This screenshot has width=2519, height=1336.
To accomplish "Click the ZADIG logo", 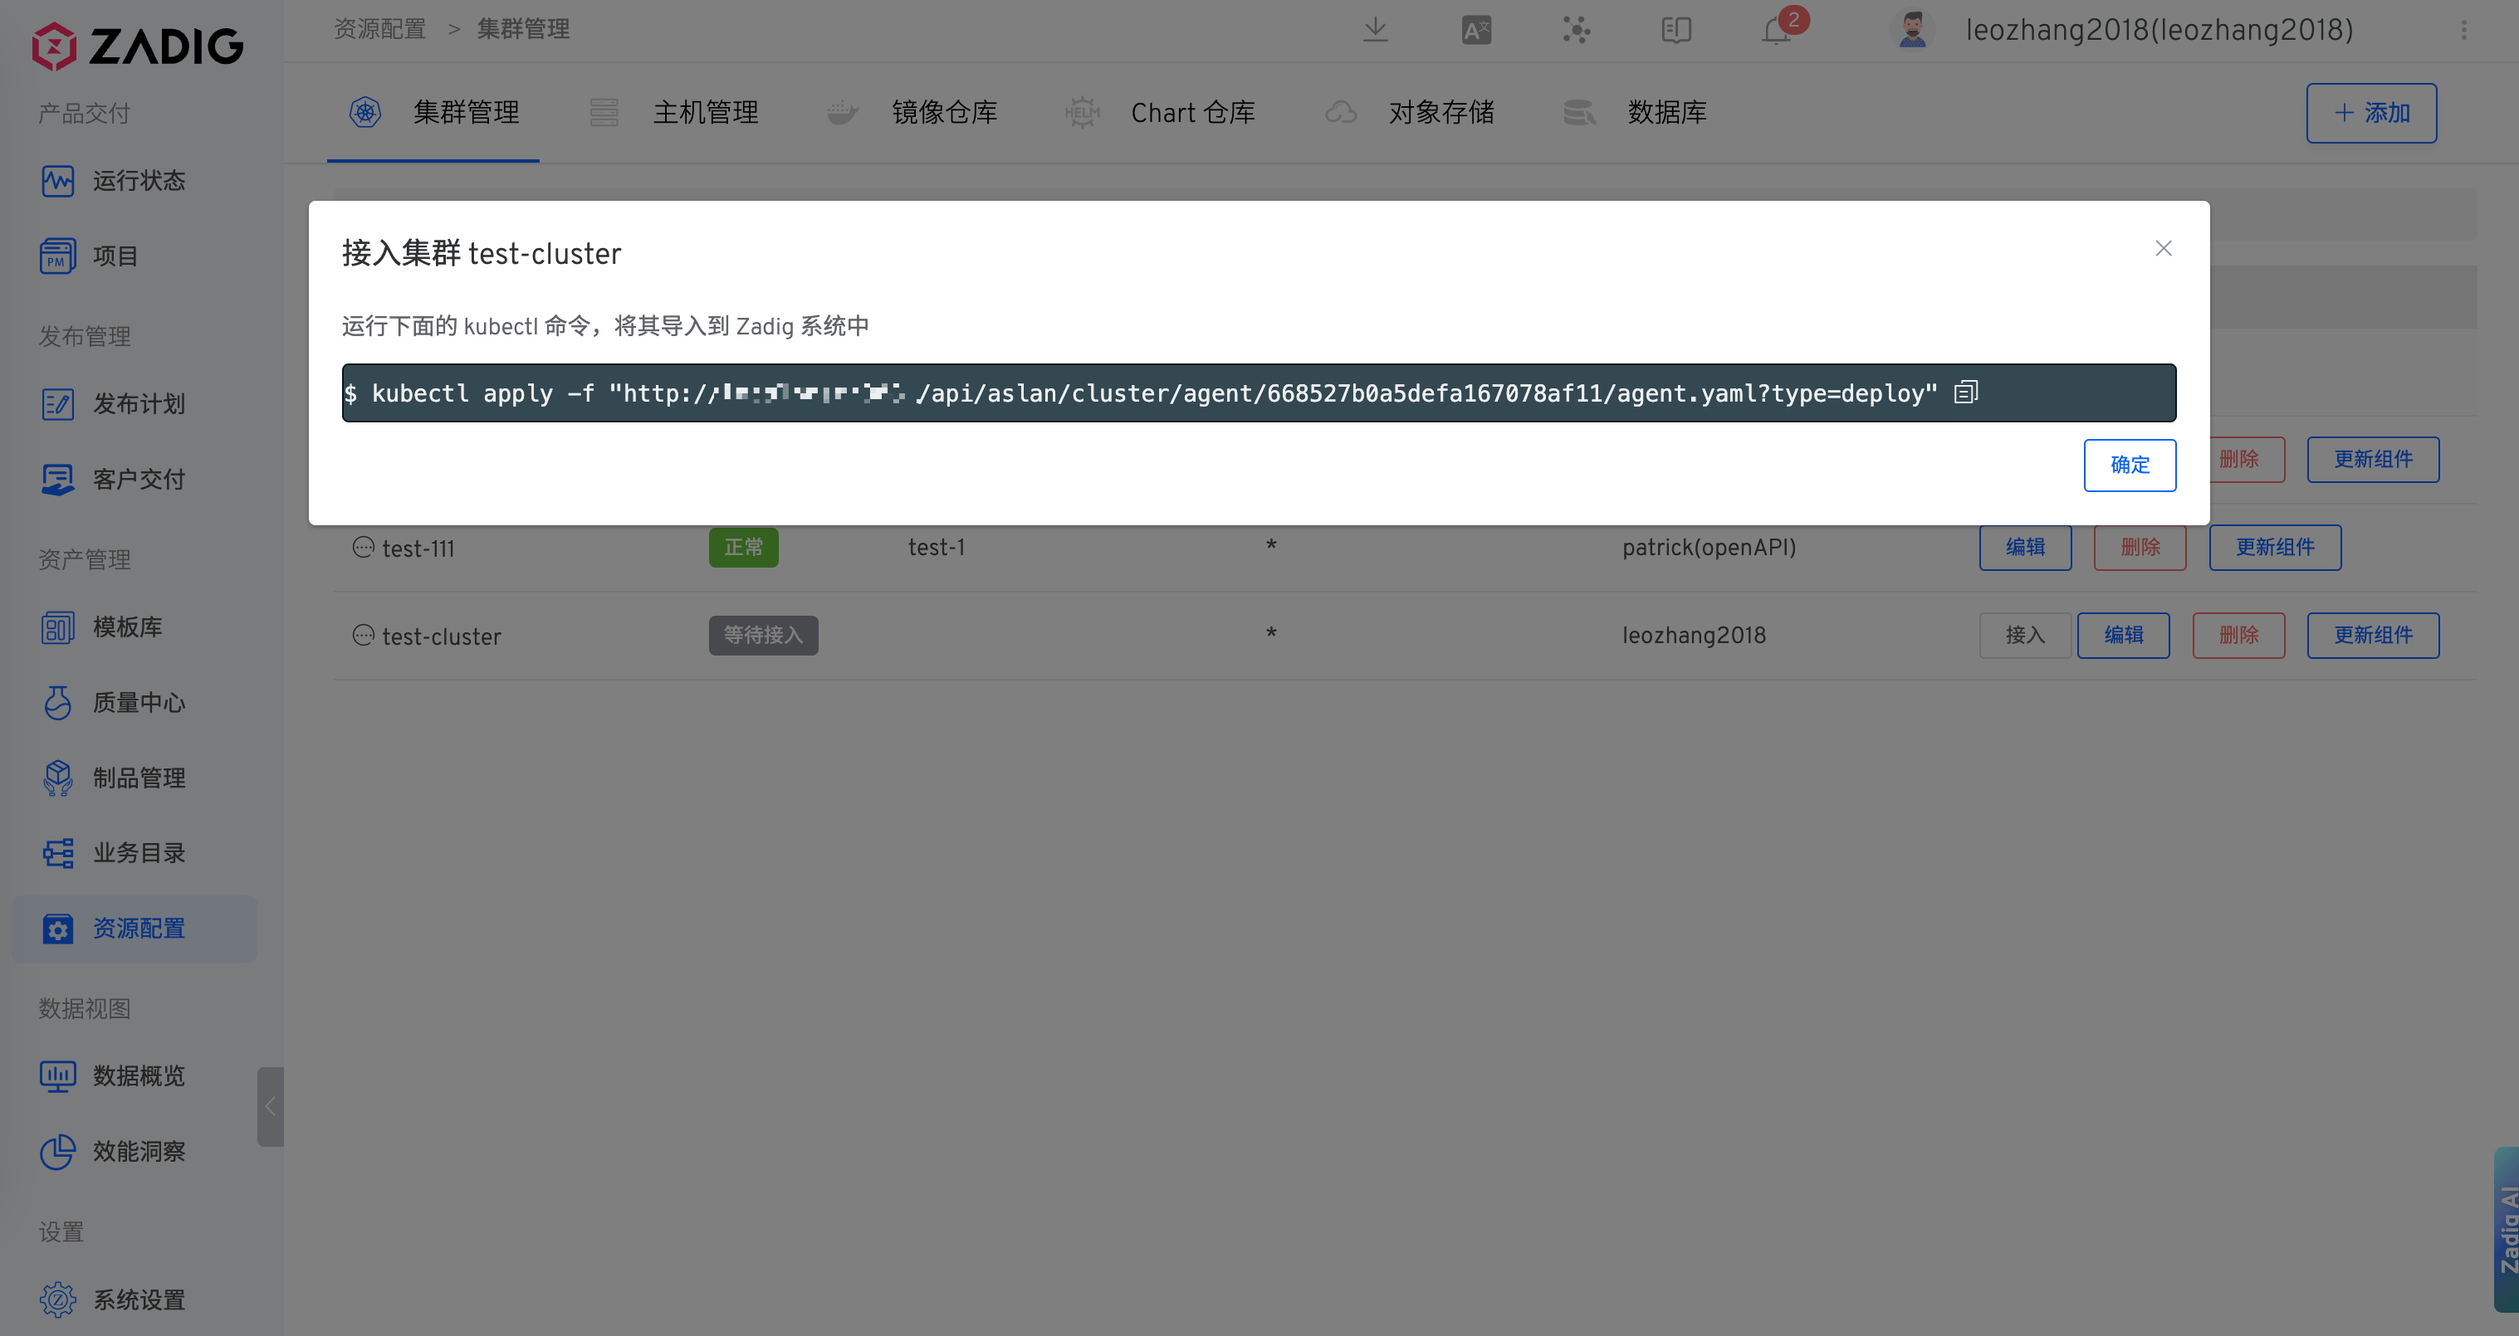I will point(138,46).
